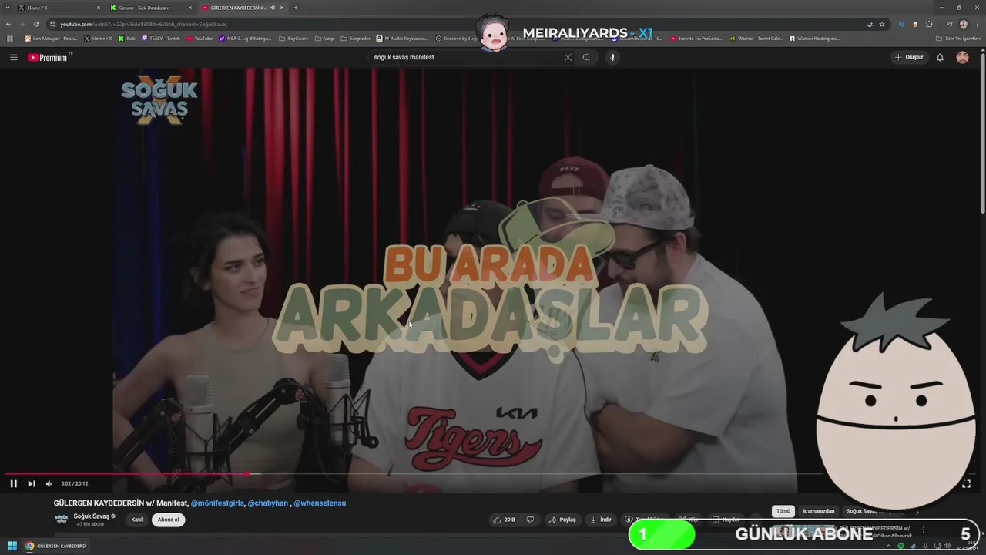
Task: Select the Tümü filter chip
Action: (783, 511)
